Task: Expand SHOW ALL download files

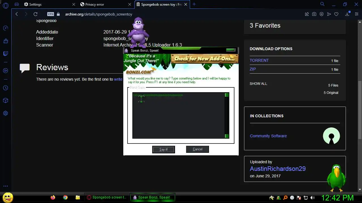Action: point(258,84)
